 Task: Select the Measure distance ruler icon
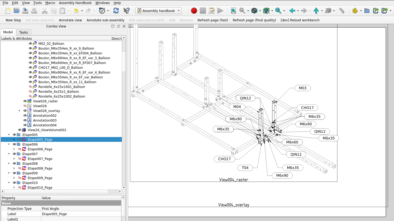(341, 11)
